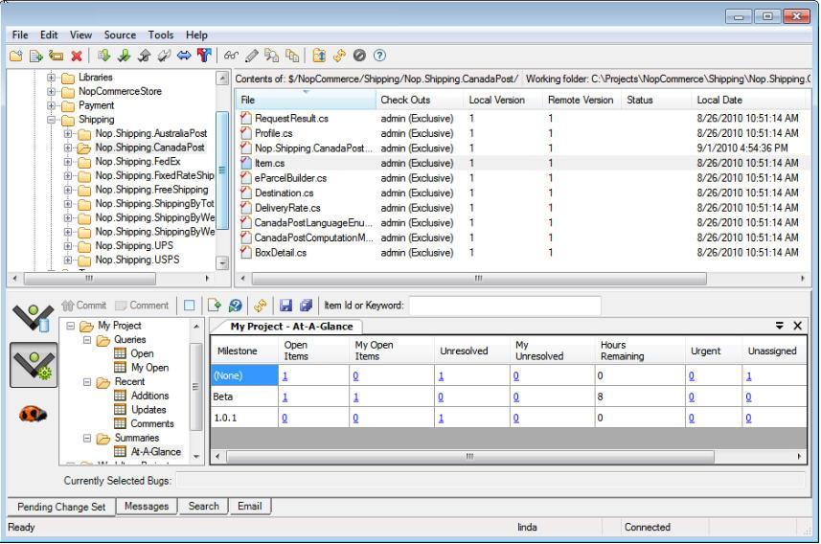Image resolution: width=821 pixels, height=544 pixels.
Task: Click the documents with magnifier icon
Action: [x=271, y=55]
